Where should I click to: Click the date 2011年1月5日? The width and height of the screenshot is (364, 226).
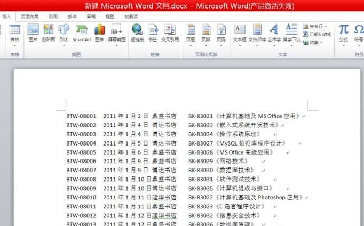pos(125,143)
